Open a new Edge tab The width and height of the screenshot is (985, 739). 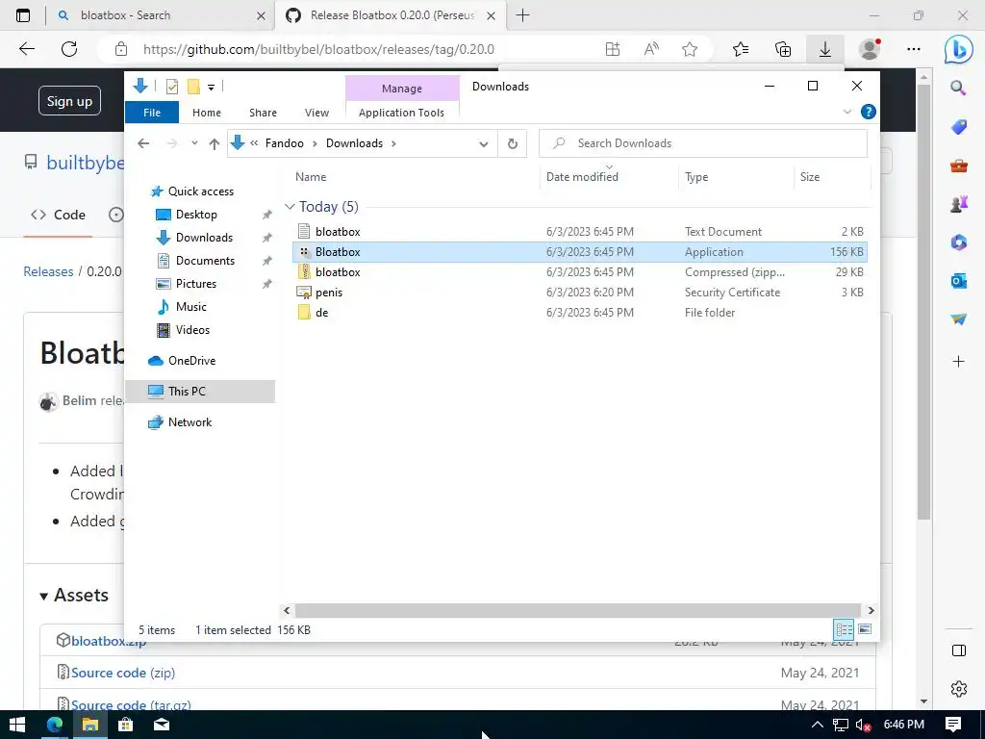pyautogui.click(x=522, y=15)
